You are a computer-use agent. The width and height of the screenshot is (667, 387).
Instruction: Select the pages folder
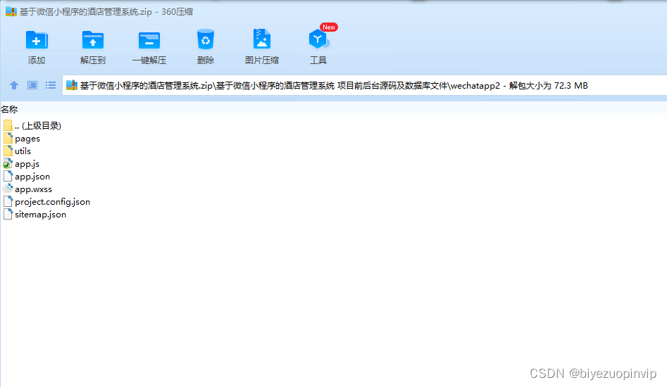(22, 139)
